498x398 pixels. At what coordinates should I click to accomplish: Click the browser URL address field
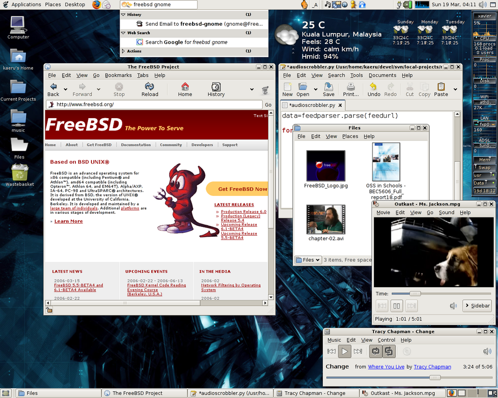click(154, 104)
